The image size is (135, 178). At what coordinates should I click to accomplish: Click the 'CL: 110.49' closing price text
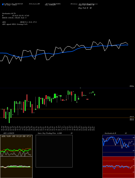coord(50,5)
